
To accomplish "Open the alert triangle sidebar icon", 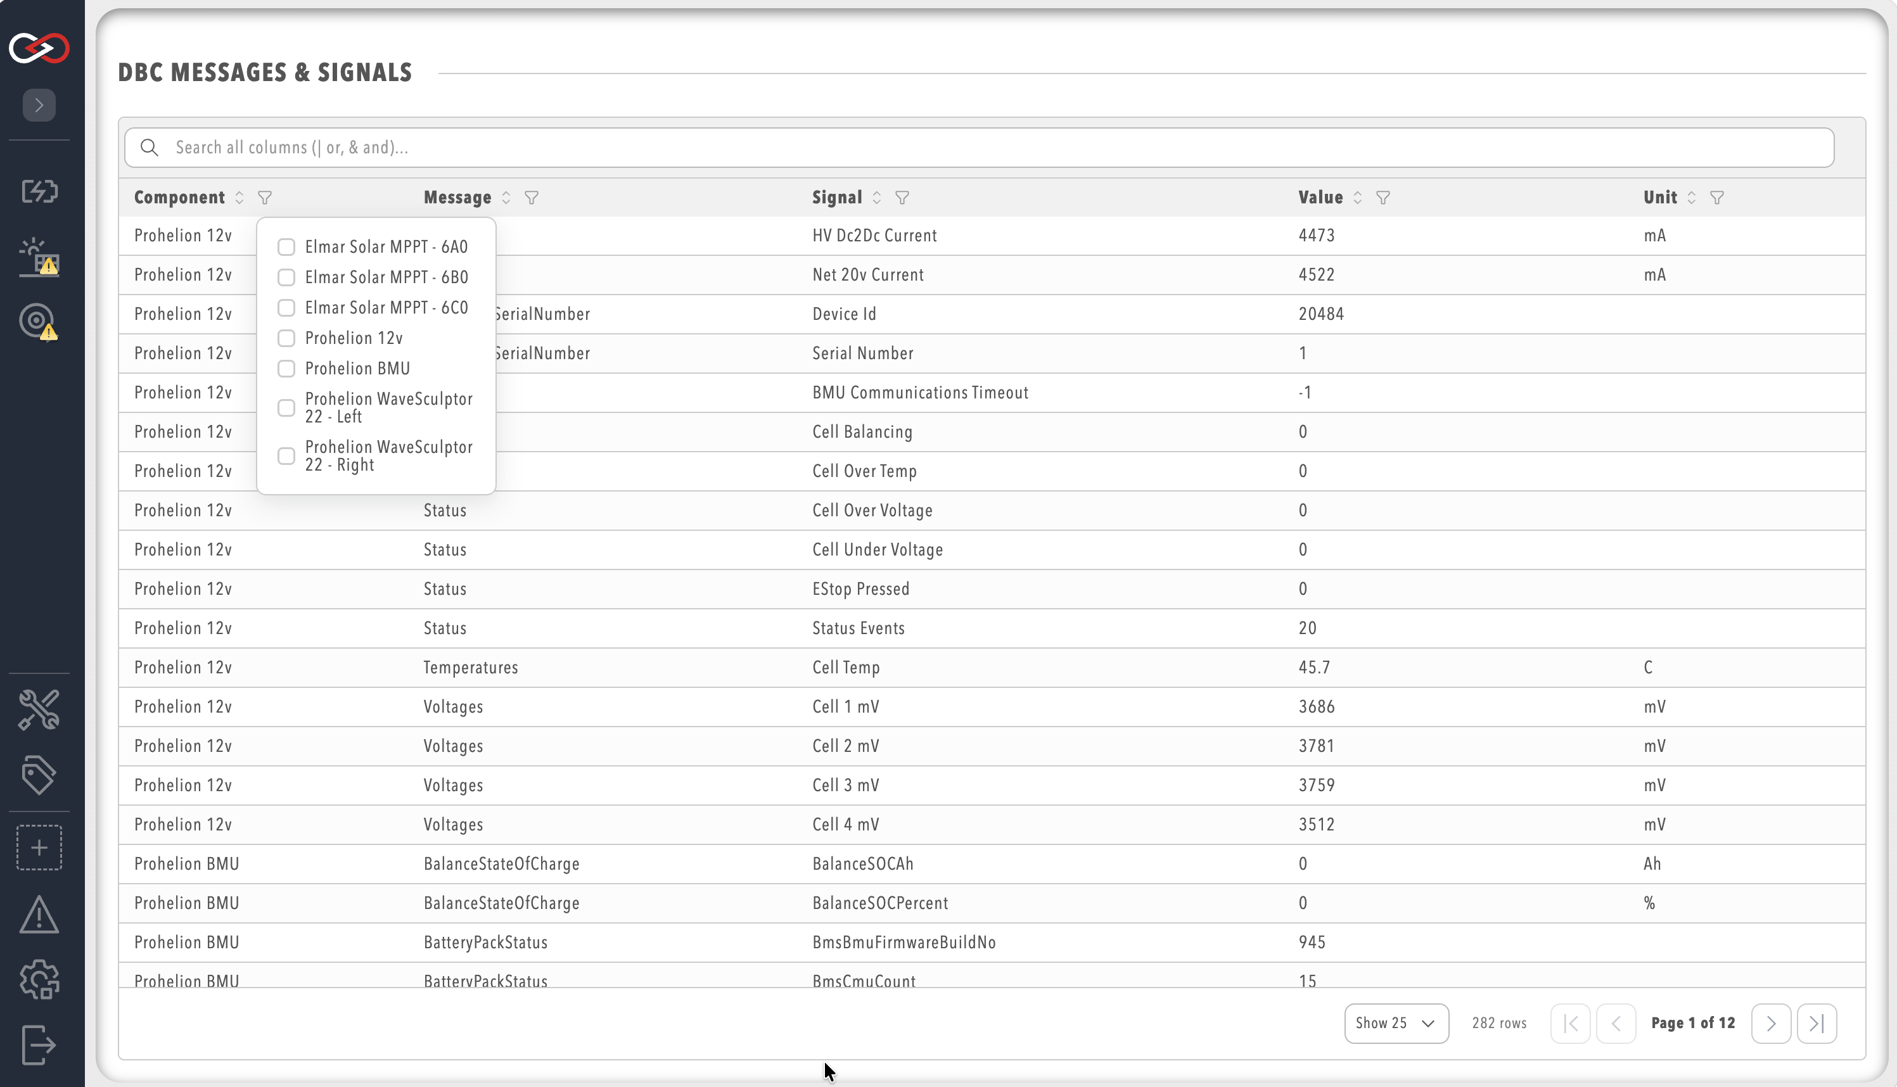I will point(39,915).
